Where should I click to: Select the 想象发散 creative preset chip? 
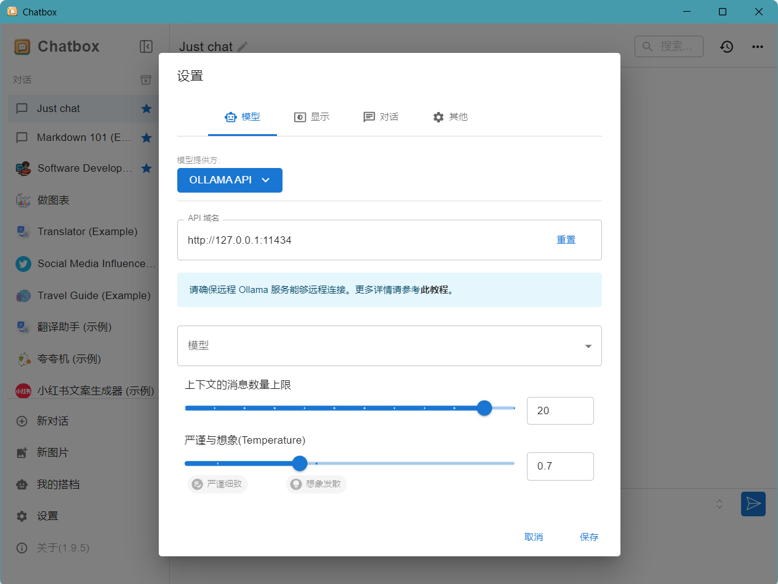coord(316,484)
